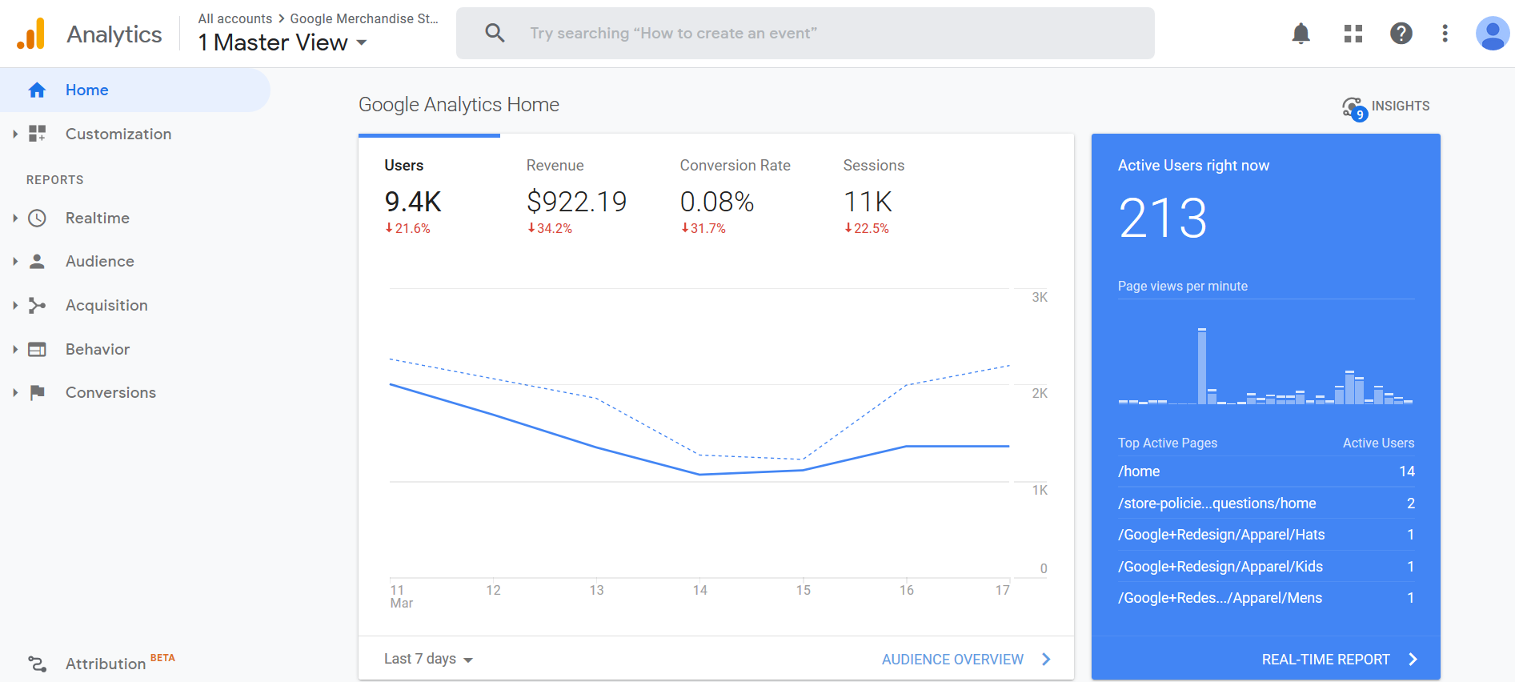Click the Customization dashboard icon
The height and width of the screenshot is (682, 1515).
click(x=38, y=134)
